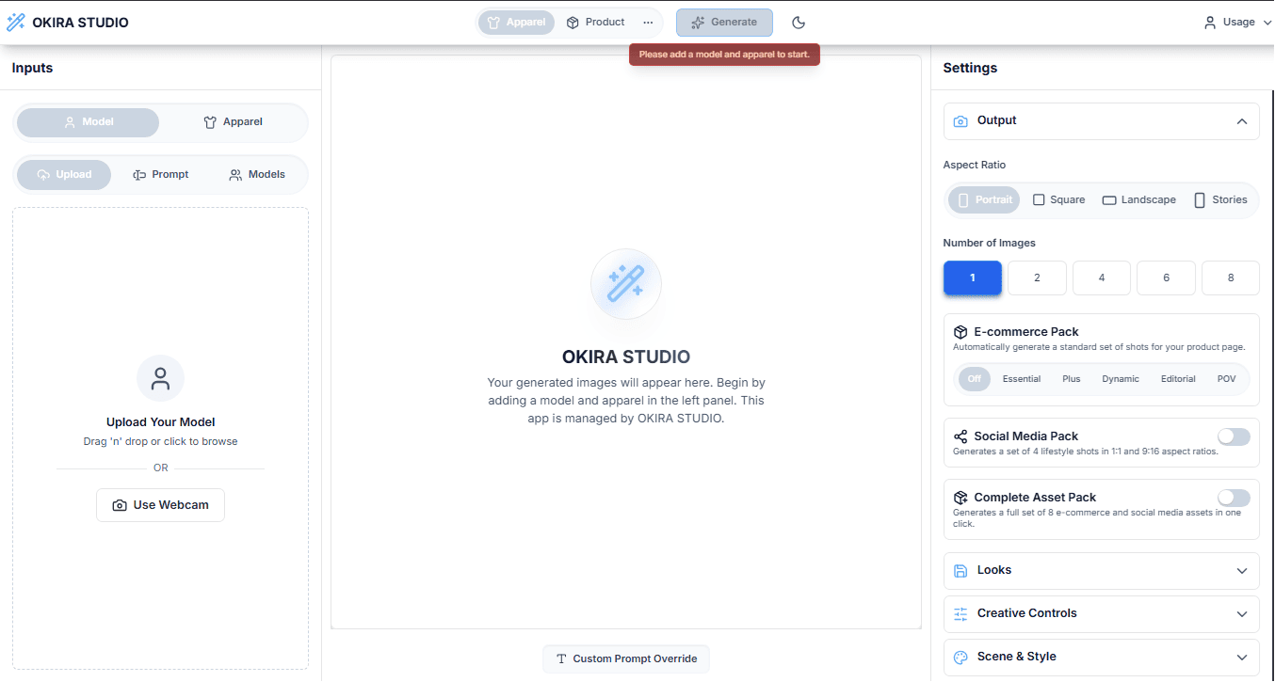Open the Models tab
The image size is (1275, 682).
click(257, 175)
